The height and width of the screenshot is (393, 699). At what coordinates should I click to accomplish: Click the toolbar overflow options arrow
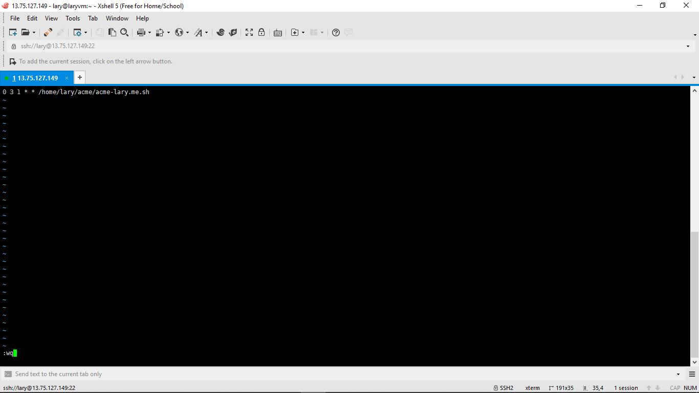pyautogui.click(x=695, y=35)
